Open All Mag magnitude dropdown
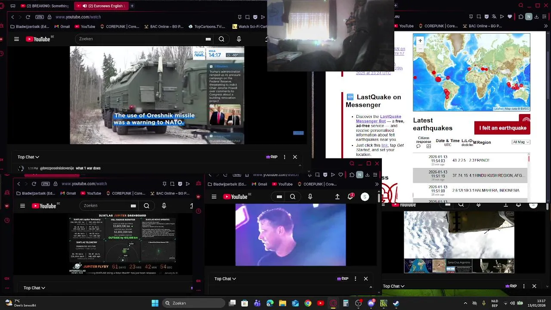551x310 pixels. click(x=521, y=142)
